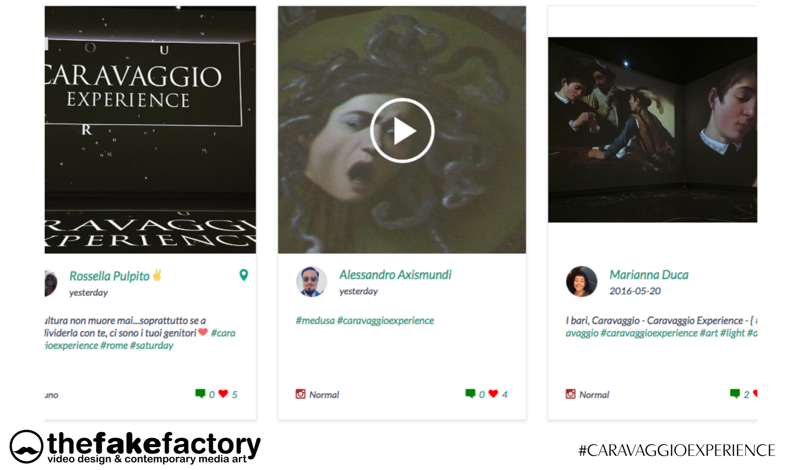
Task: Play the Medusa video
Action: [402, 130]
